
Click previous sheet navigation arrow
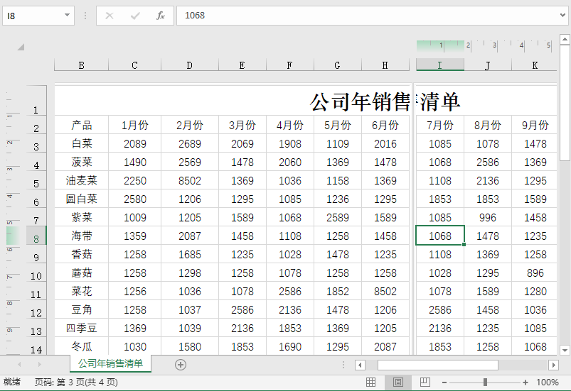[19, 364]
